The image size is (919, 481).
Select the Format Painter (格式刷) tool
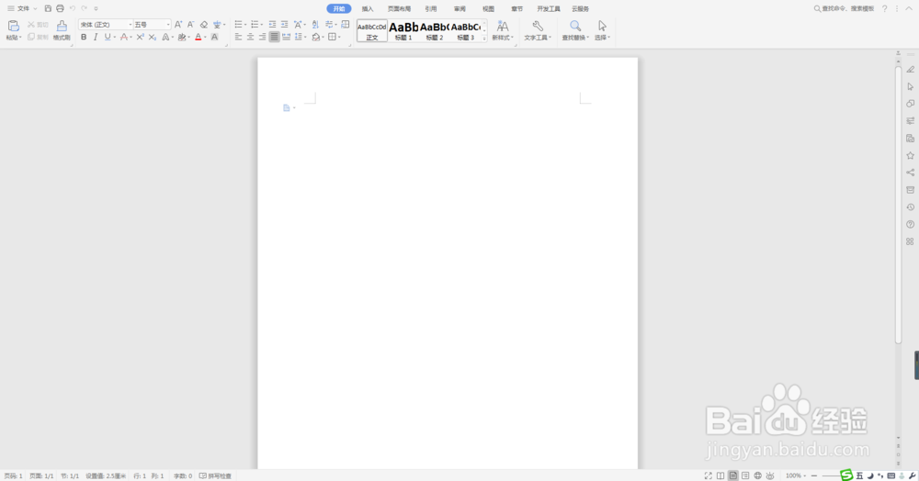coord(62,30)
